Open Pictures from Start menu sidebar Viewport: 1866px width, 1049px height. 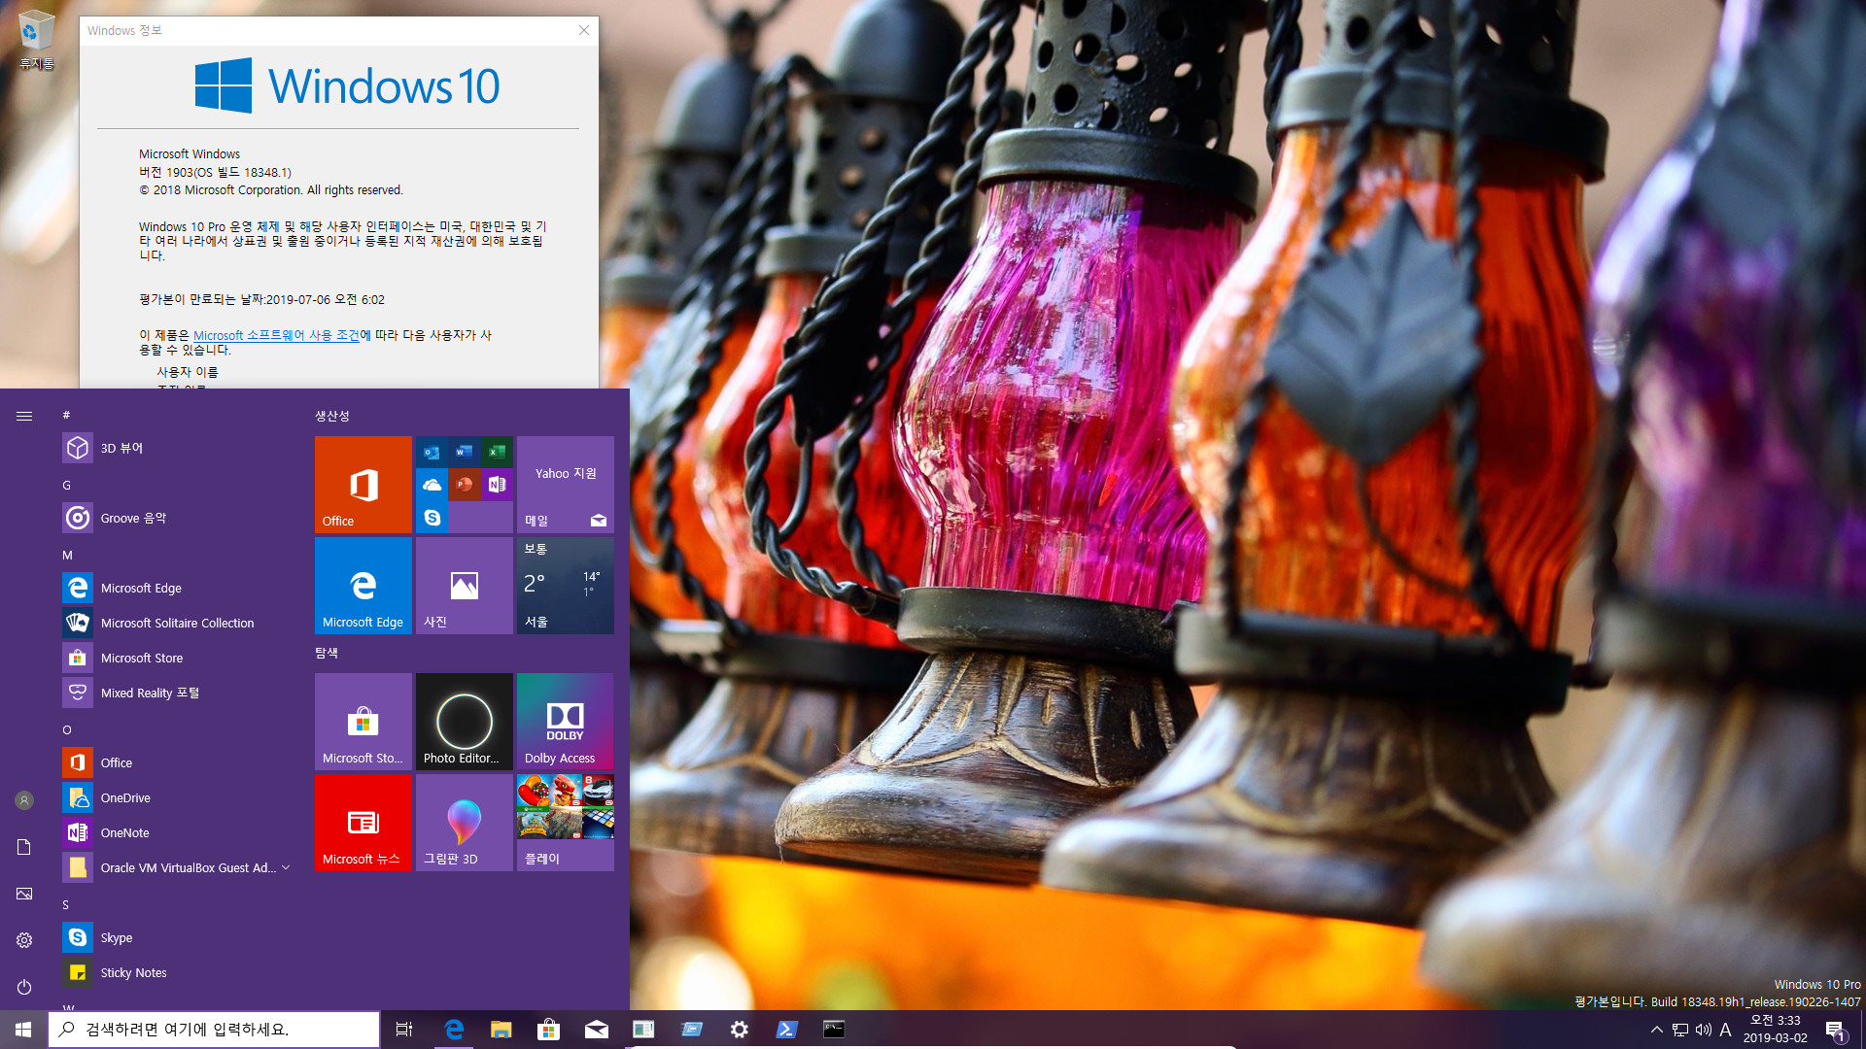(x=24, y=894)
